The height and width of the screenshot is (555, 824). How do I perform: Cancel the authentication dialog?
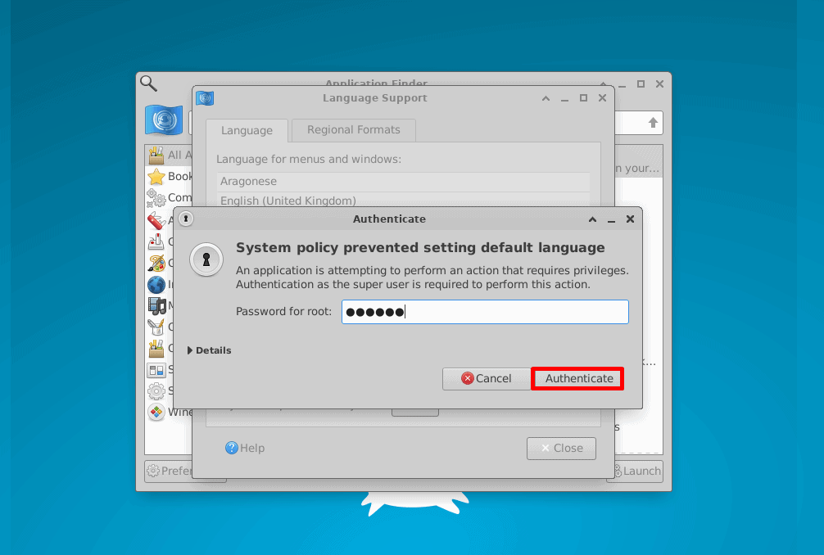(x=487, y=378)
